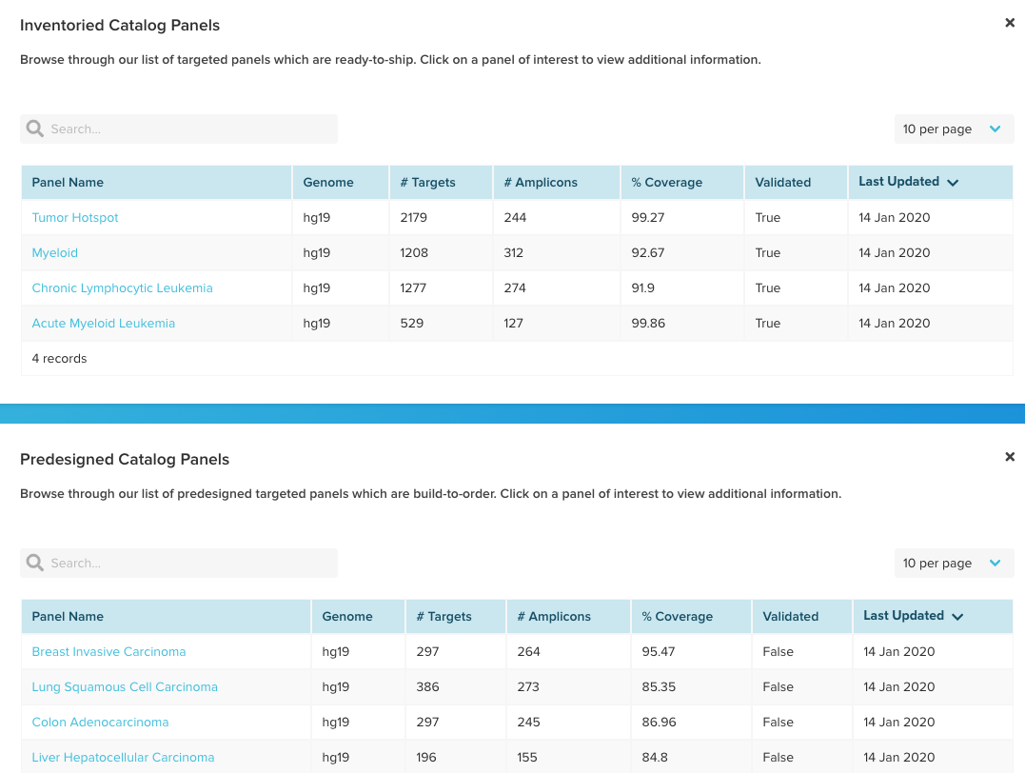This screenshot has width=1025, height=773.
Task: Open the Colon Adenocarcinoma panel
Action: click(100, 723)
